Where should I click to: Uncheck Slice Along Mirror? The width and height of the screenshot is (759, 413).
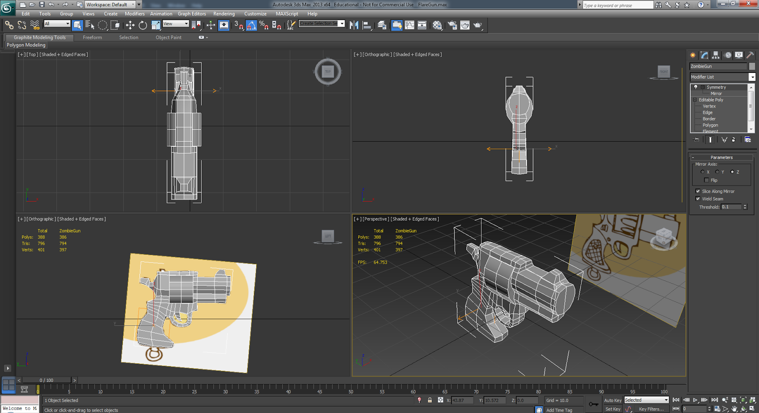pos(698,191)
